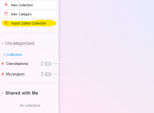Click the blue + Collection link

tap(13, 55)
